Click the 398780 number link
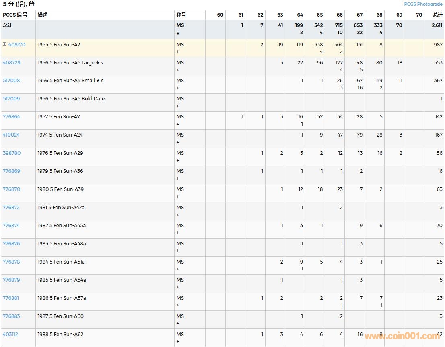This screenshot has height=347, width=445. point(11,153)
